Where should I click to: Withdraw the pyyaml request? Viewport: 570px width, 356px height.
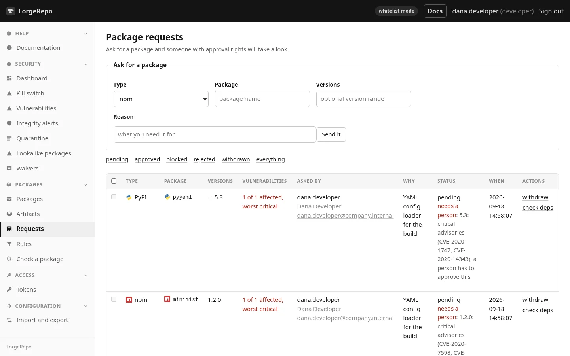tap(535, 197)
